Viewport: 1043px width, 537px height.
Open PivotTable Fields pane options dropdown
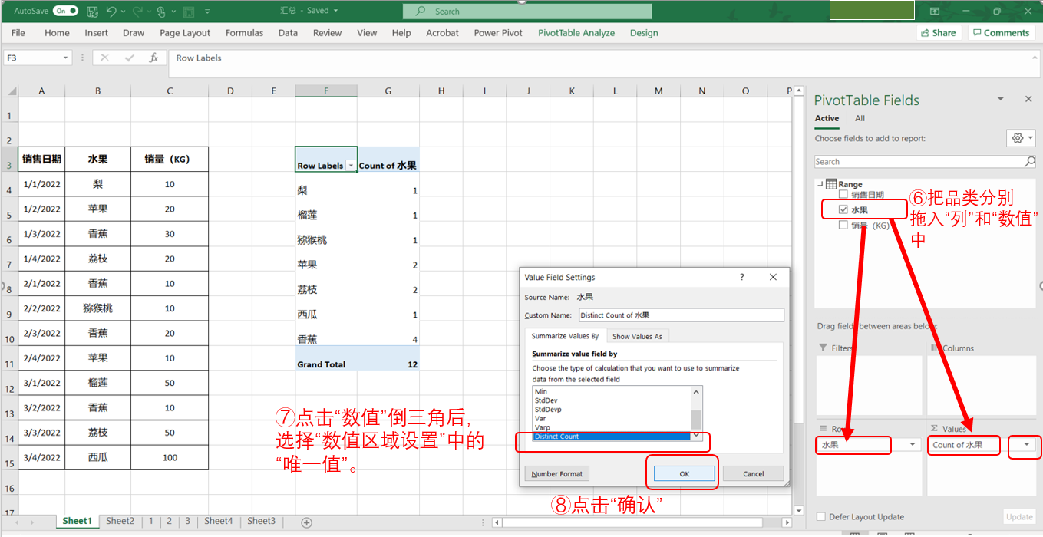(x=1000, y=99)
